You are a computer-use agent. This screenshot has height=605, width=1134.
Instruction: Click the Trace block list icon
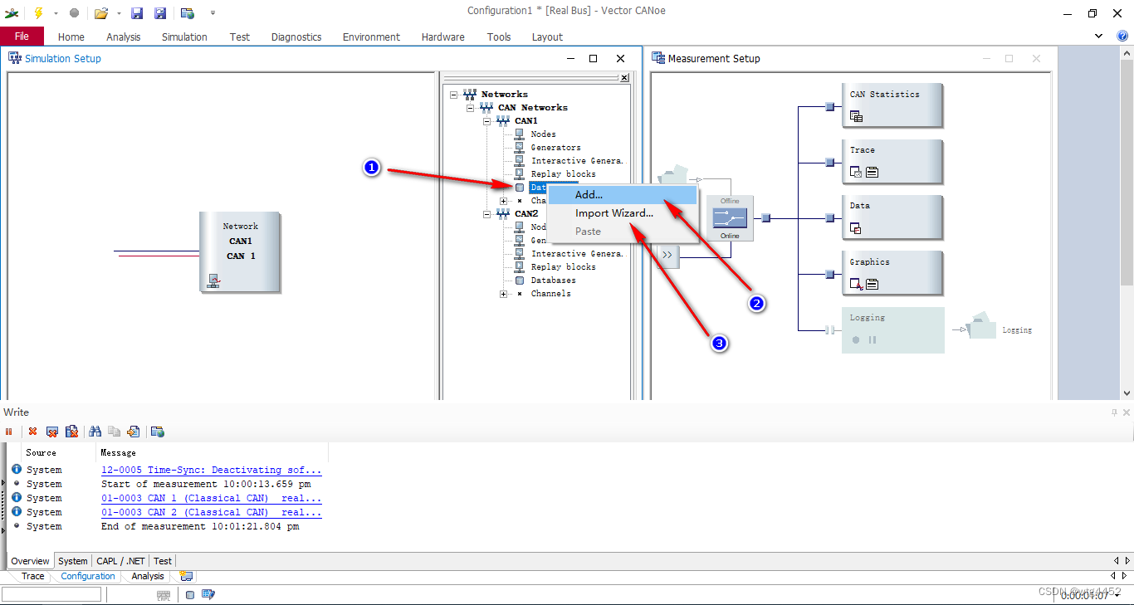[x=872, y=173]
